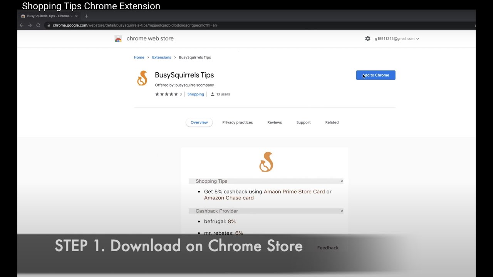Open the Shopping category link
493x277 pixels.
(196, 94)
